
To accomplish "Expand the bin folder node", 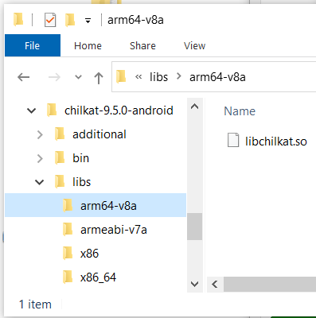I will [40, 158].
